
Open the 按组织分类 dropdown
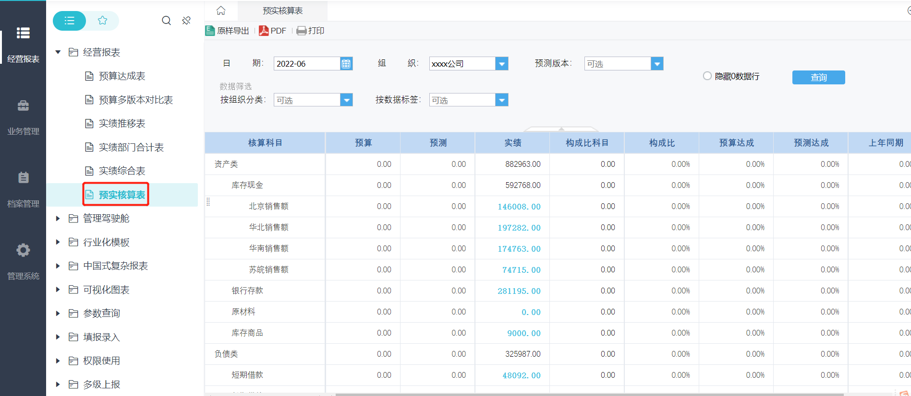click(346, 100)
